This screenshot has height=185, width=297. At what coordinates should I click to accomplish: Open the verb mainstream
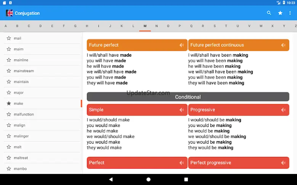point(24,71)
